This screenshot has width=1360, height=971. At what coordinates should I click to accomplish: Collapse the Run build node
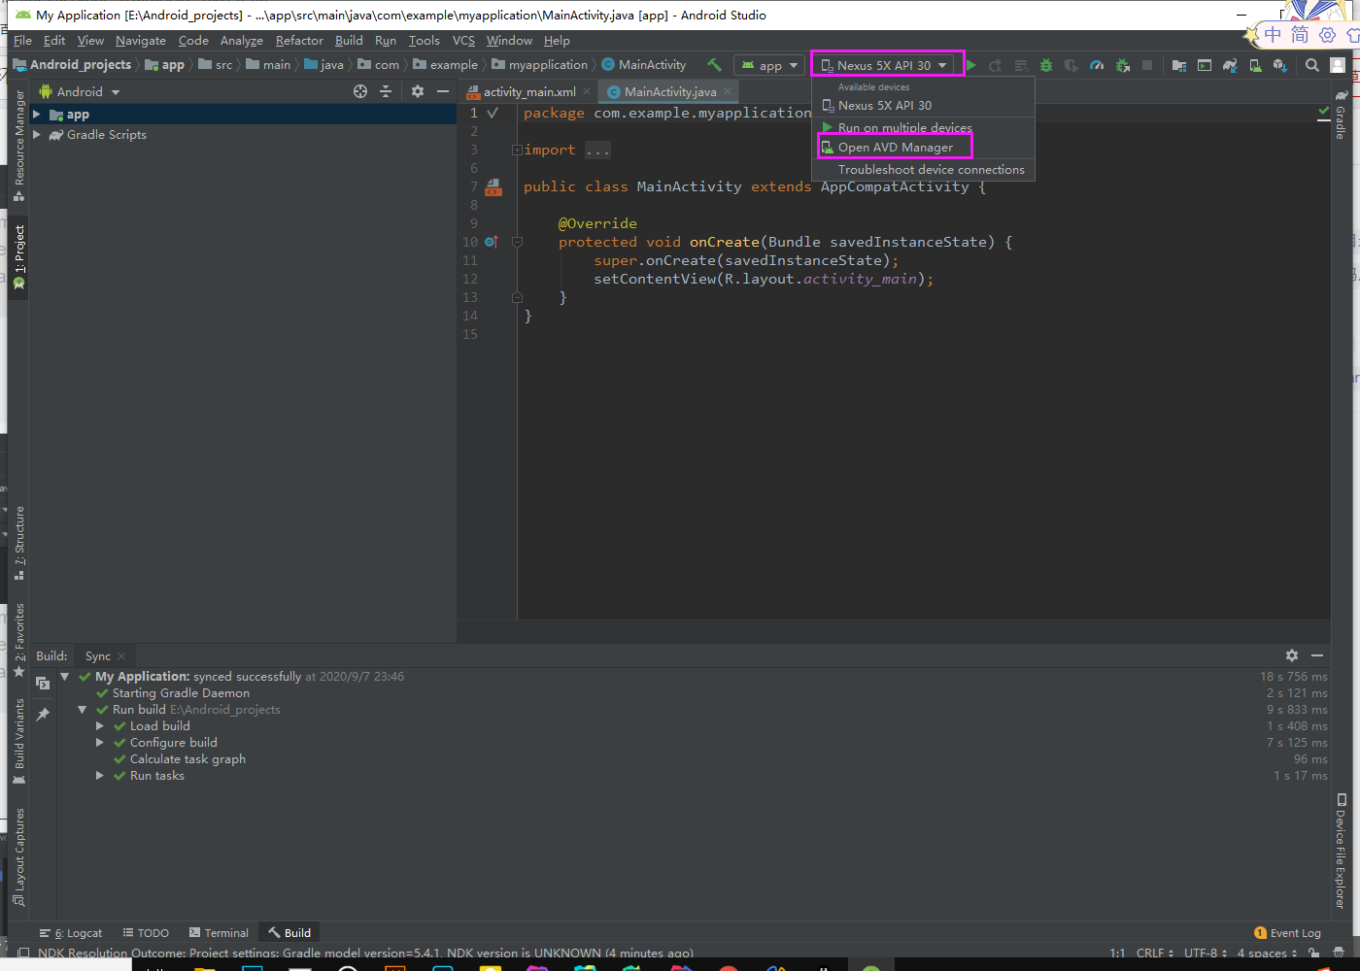82,710
